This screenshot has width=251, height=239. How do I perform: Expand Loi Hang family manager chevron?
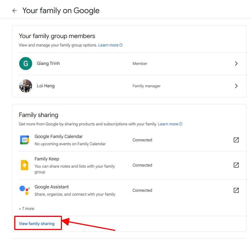[x=236, y=86]
